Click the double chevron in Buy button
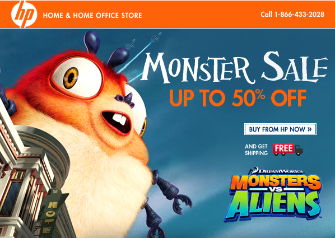Viewport: 335px width, 238px height. [309, 129]
